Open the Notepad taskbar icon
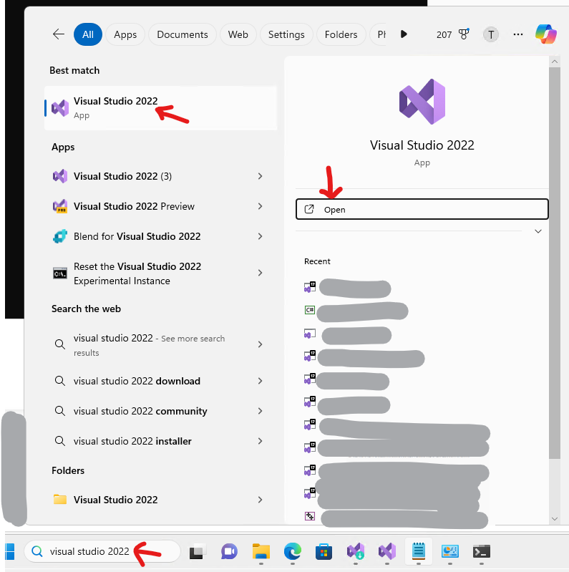The image size is (569, 572). 419,551
